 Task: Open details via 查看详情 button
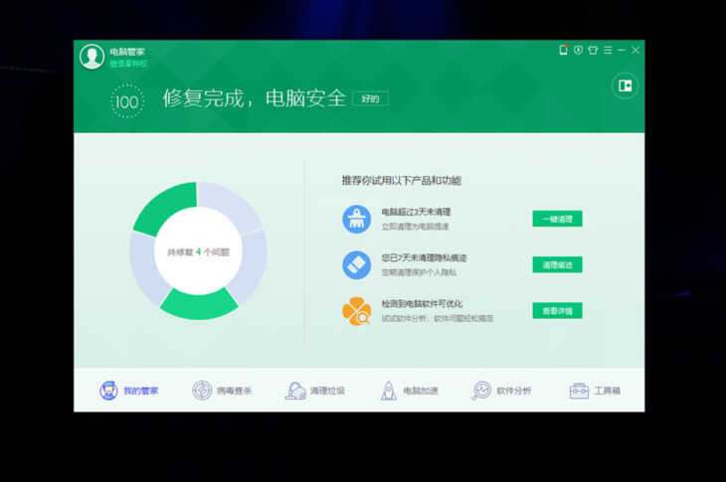click(x=558, y=311)
